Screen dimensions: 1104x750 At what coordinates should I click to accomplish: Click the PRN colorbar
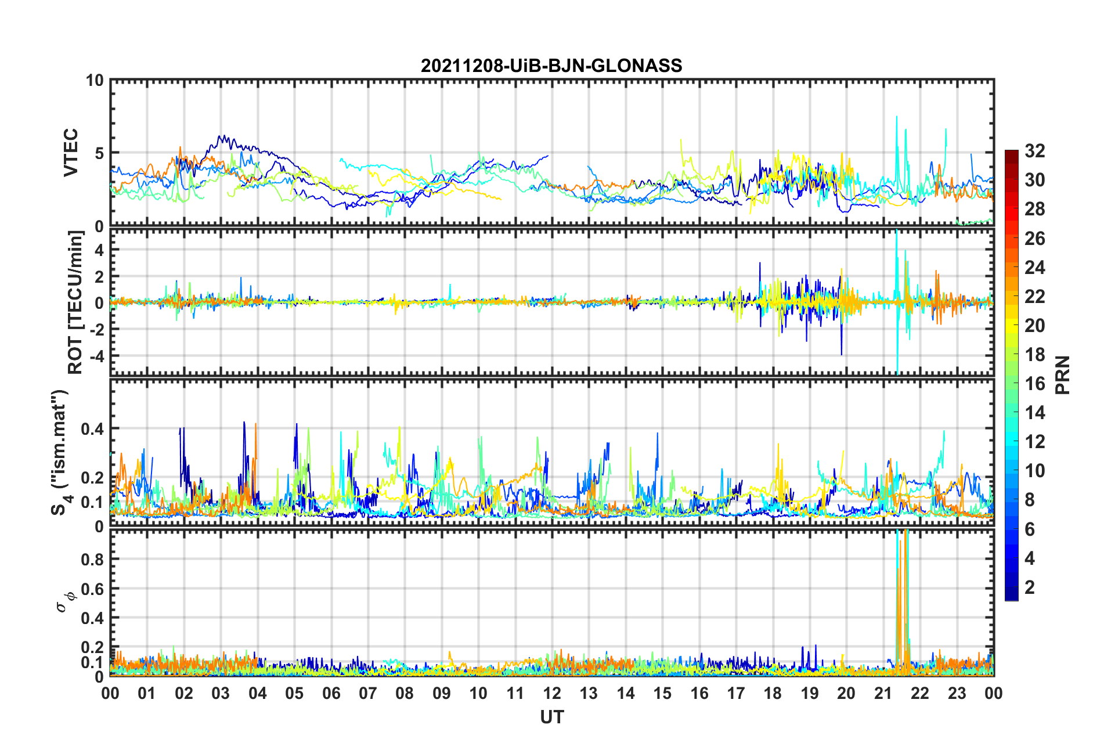pyautogui.click(x=1011, y=375)
